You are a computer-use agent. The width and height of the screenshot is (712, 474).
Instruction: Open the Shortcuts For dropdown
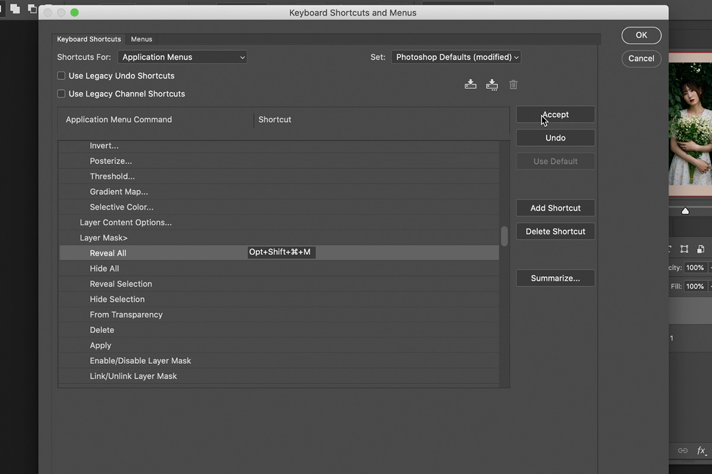point(182,57)
